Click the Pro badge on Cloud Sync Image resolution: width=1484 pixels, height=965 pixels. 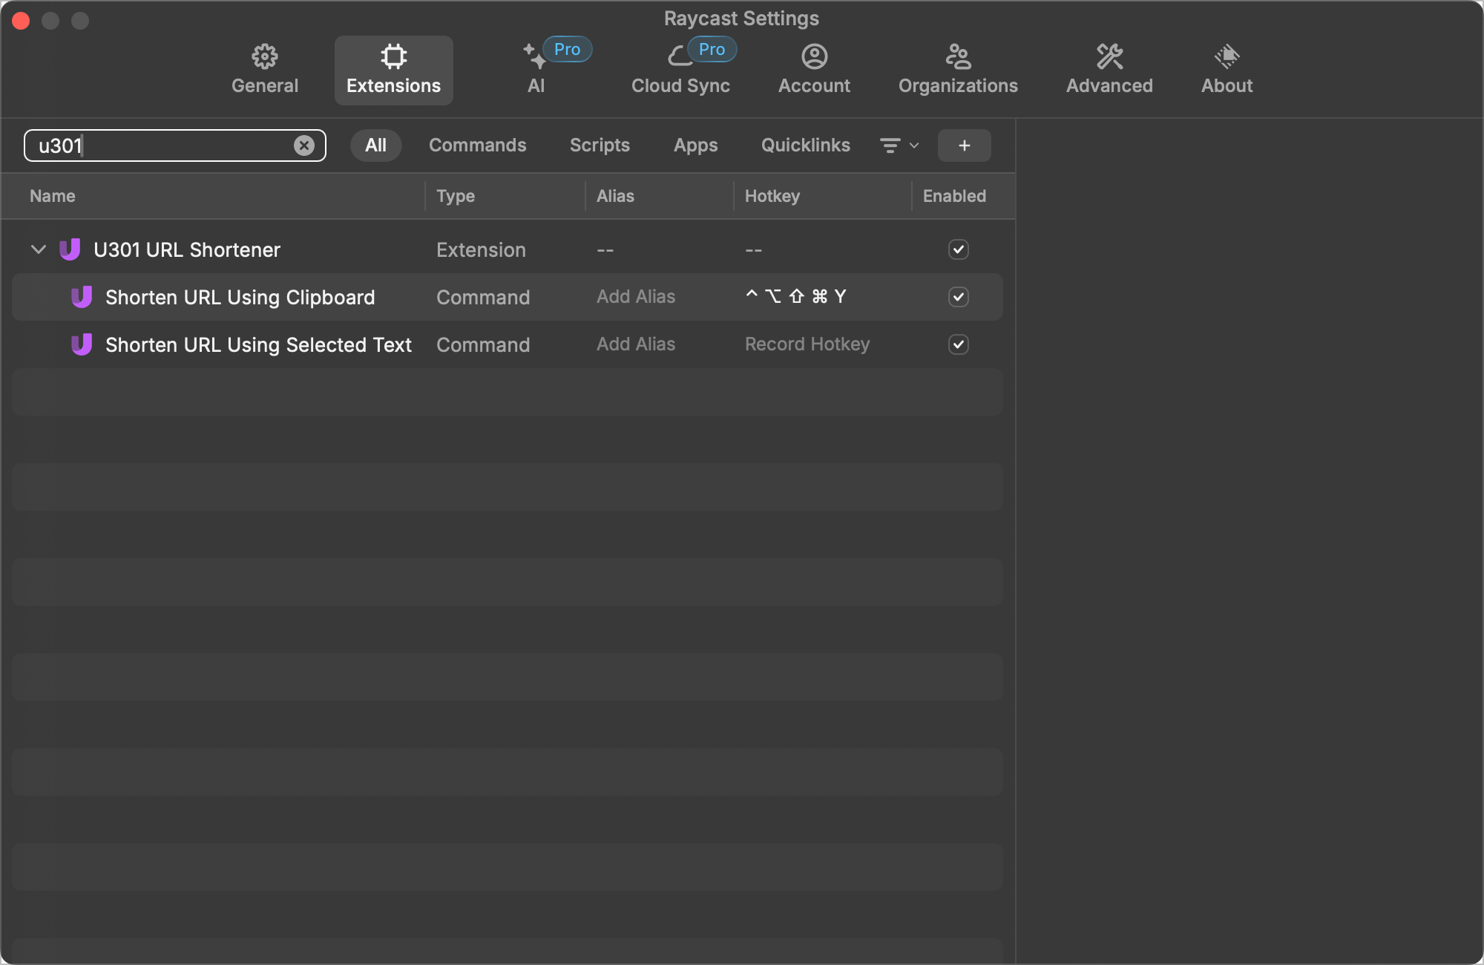712,50
